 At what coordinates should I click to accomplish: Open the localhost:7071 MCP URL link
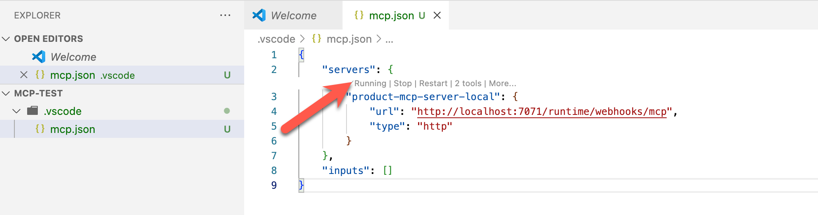tap(541, 112)
